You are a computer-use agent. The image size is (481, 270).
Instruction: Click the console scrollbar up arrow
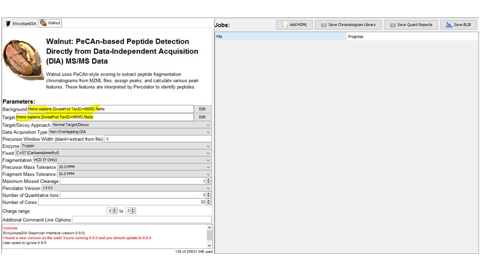(209, 227)
